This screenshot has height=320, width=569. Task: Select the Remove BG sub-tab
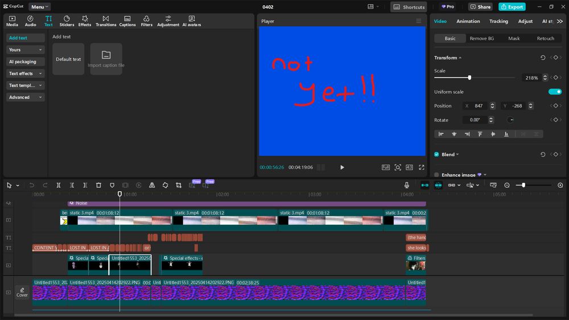coord(481,39)
